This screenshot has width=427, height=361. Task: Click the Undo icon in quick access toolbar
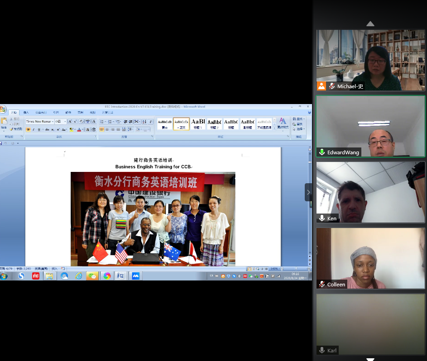(x=5, y=143)
